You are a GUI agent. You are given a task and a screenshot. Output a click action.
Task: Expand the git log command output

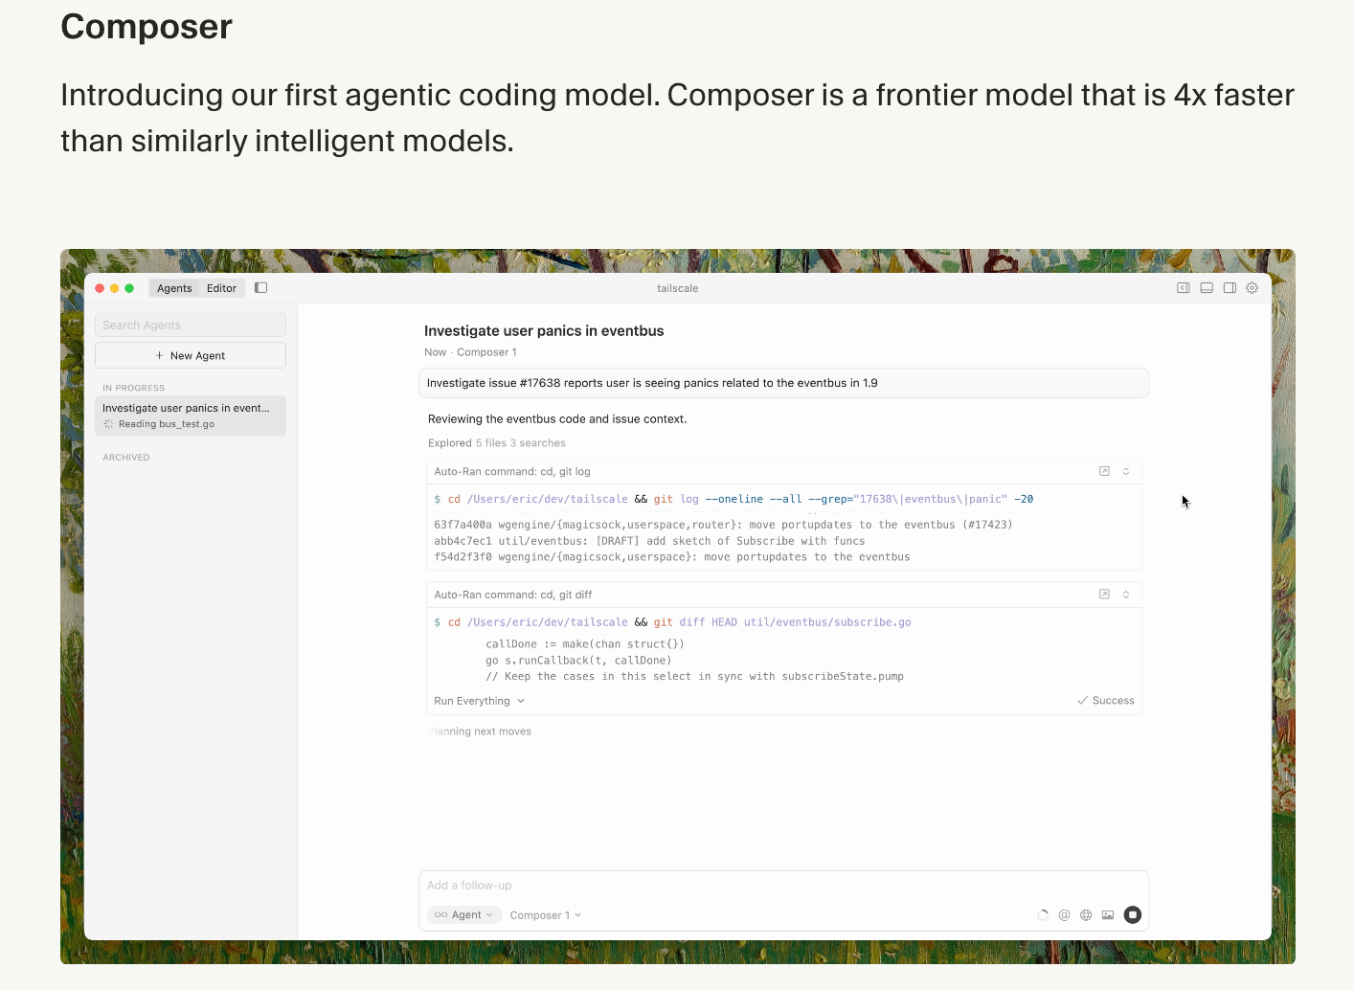pyautogui.click(x=1126, y=471)
